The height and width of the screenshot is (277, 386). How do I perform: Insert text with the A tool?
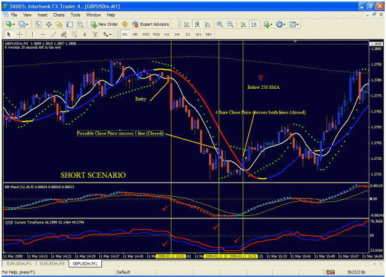click(85, 35)
